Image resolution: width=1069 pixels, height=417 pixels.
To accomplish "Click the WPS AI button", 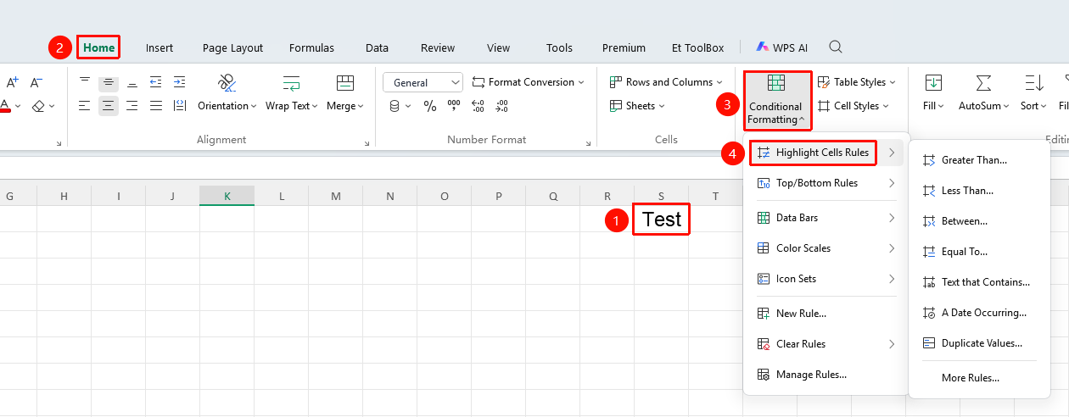I will 781,47.
